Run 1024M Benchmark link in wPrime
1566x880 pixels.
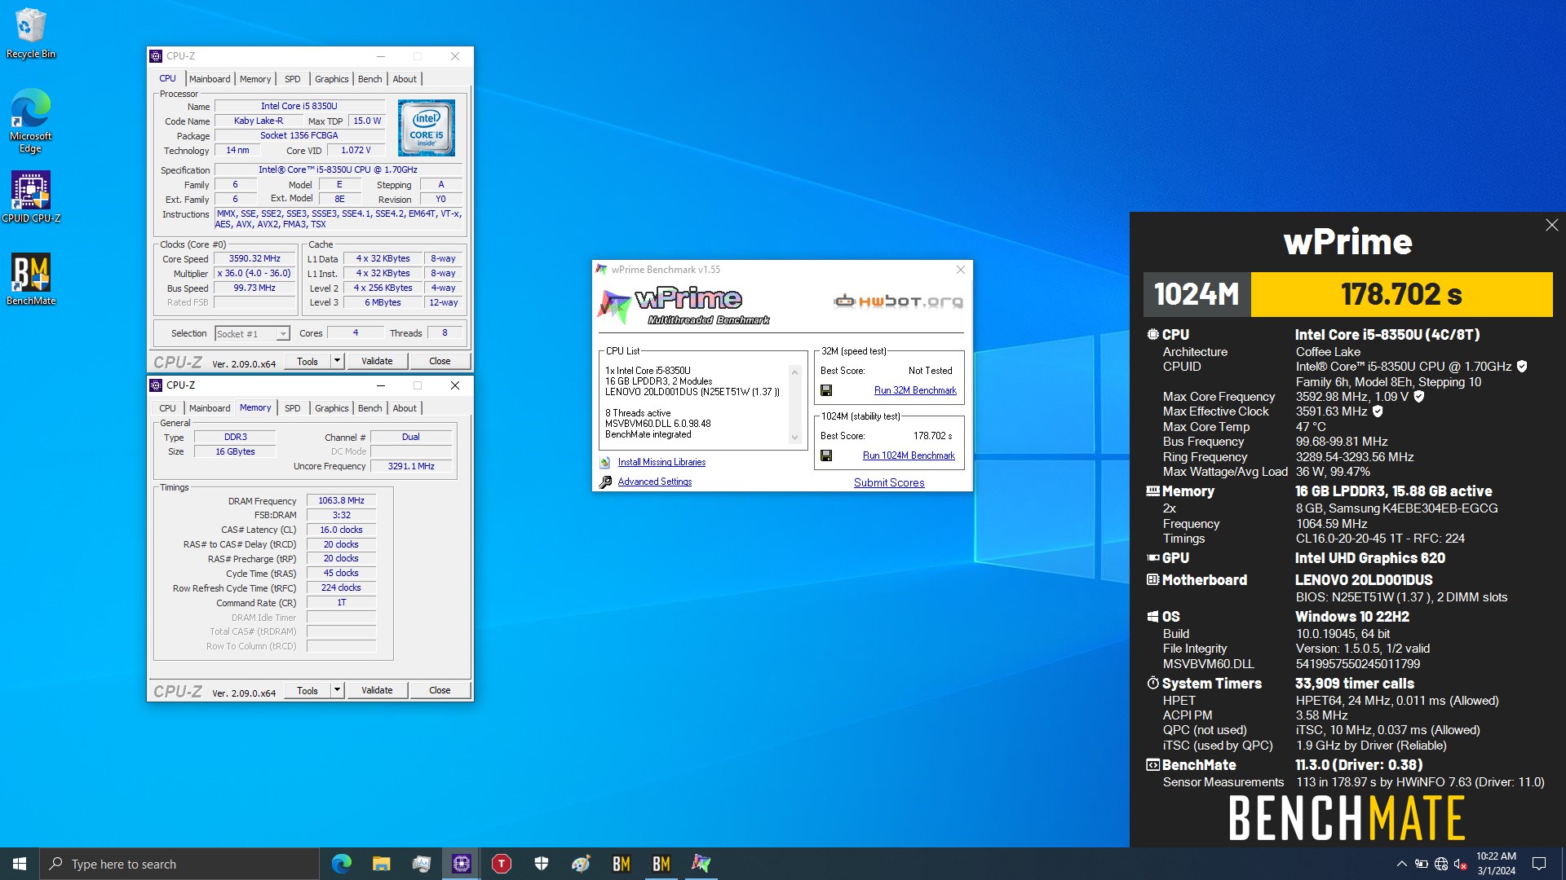pos(909,455)
